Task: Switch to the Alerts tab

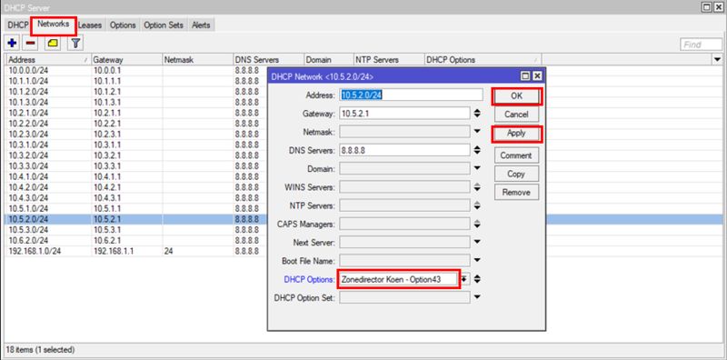Action: pyautogui.click(x=201, y=25)
